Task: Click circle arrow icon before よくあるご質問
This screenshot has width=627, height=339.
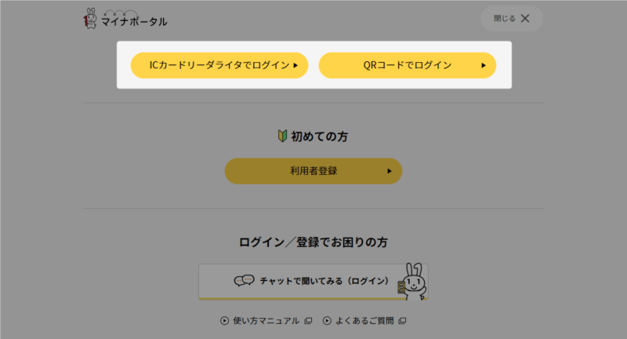Action: click(327, 320)
